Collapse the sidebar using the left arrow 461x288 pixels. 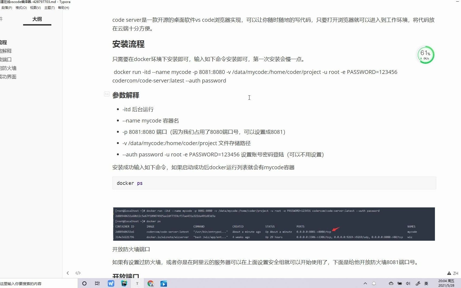point(68,273)
